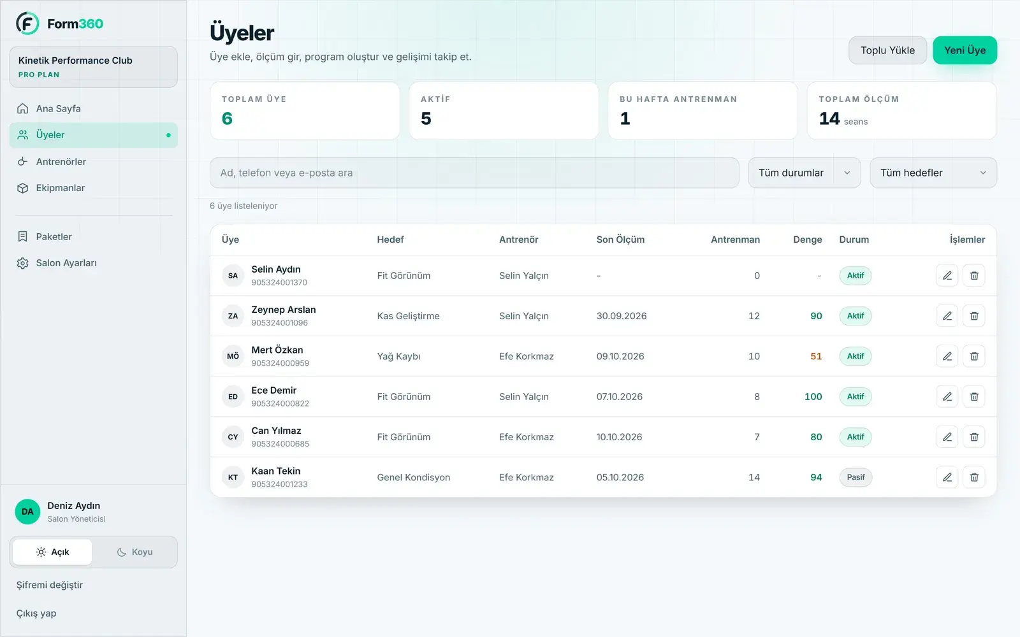Delete Kaan Tekin's member record

click(x=974, y=477)
